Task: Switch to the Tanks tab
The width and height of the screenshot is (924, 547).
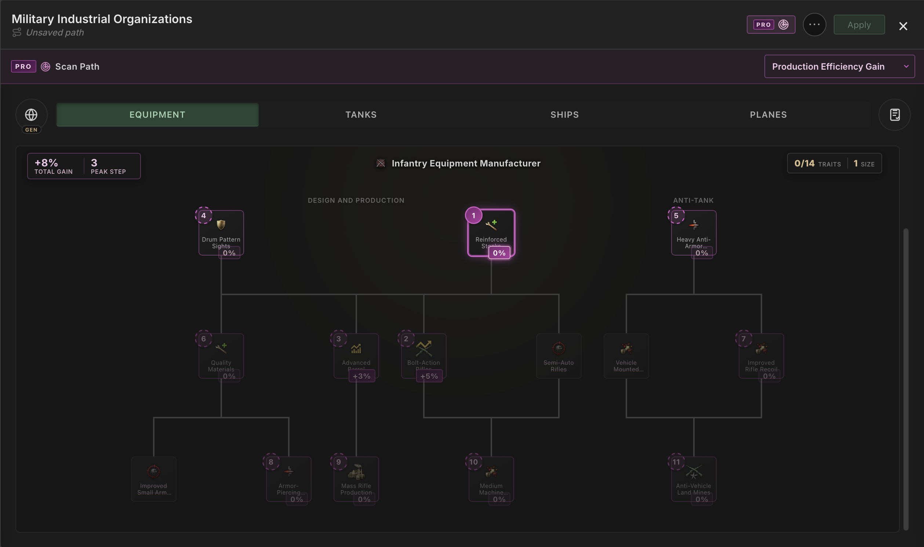Action: pyautogui.click(x=361, y=115)
